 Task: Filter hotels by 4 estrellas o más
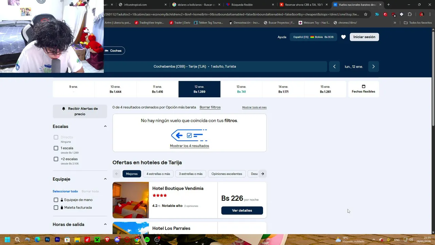(x=158, y=174)
